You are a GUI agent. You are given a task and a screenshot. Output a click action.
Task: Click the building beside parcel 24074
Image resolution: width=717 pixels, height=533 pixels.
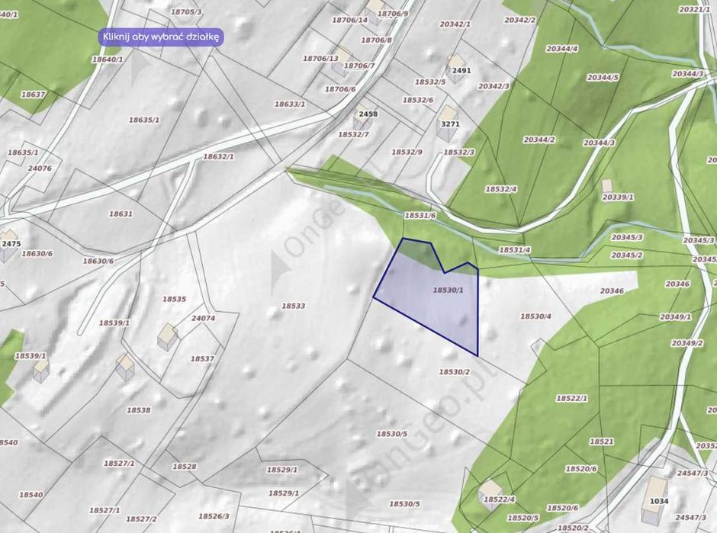[168, 337]
